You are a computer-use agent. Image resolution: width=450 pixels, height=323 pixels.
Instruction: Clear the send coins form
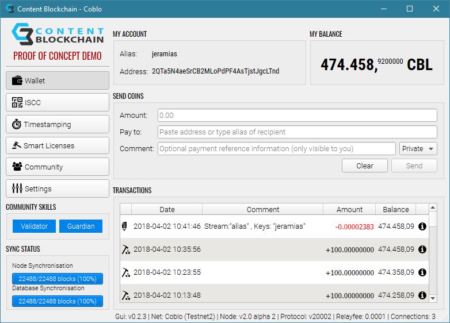pos(365,166)
